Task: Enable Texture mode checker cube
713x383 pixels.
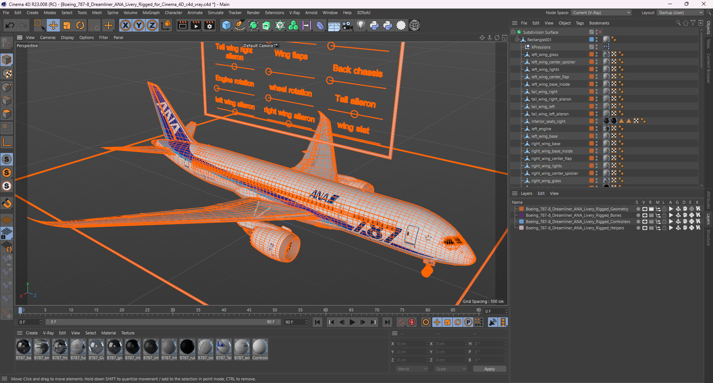Action: tap(7, 73)
